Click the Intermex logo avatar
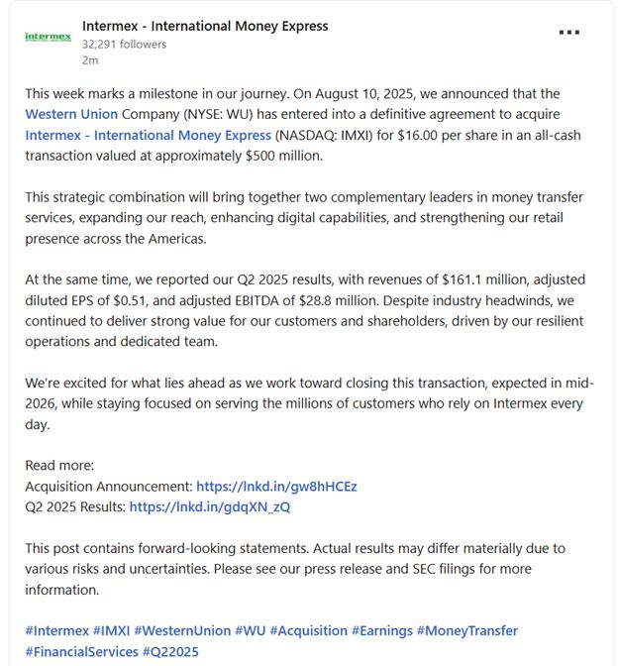The image size is (618, 666). click(48, 37)
